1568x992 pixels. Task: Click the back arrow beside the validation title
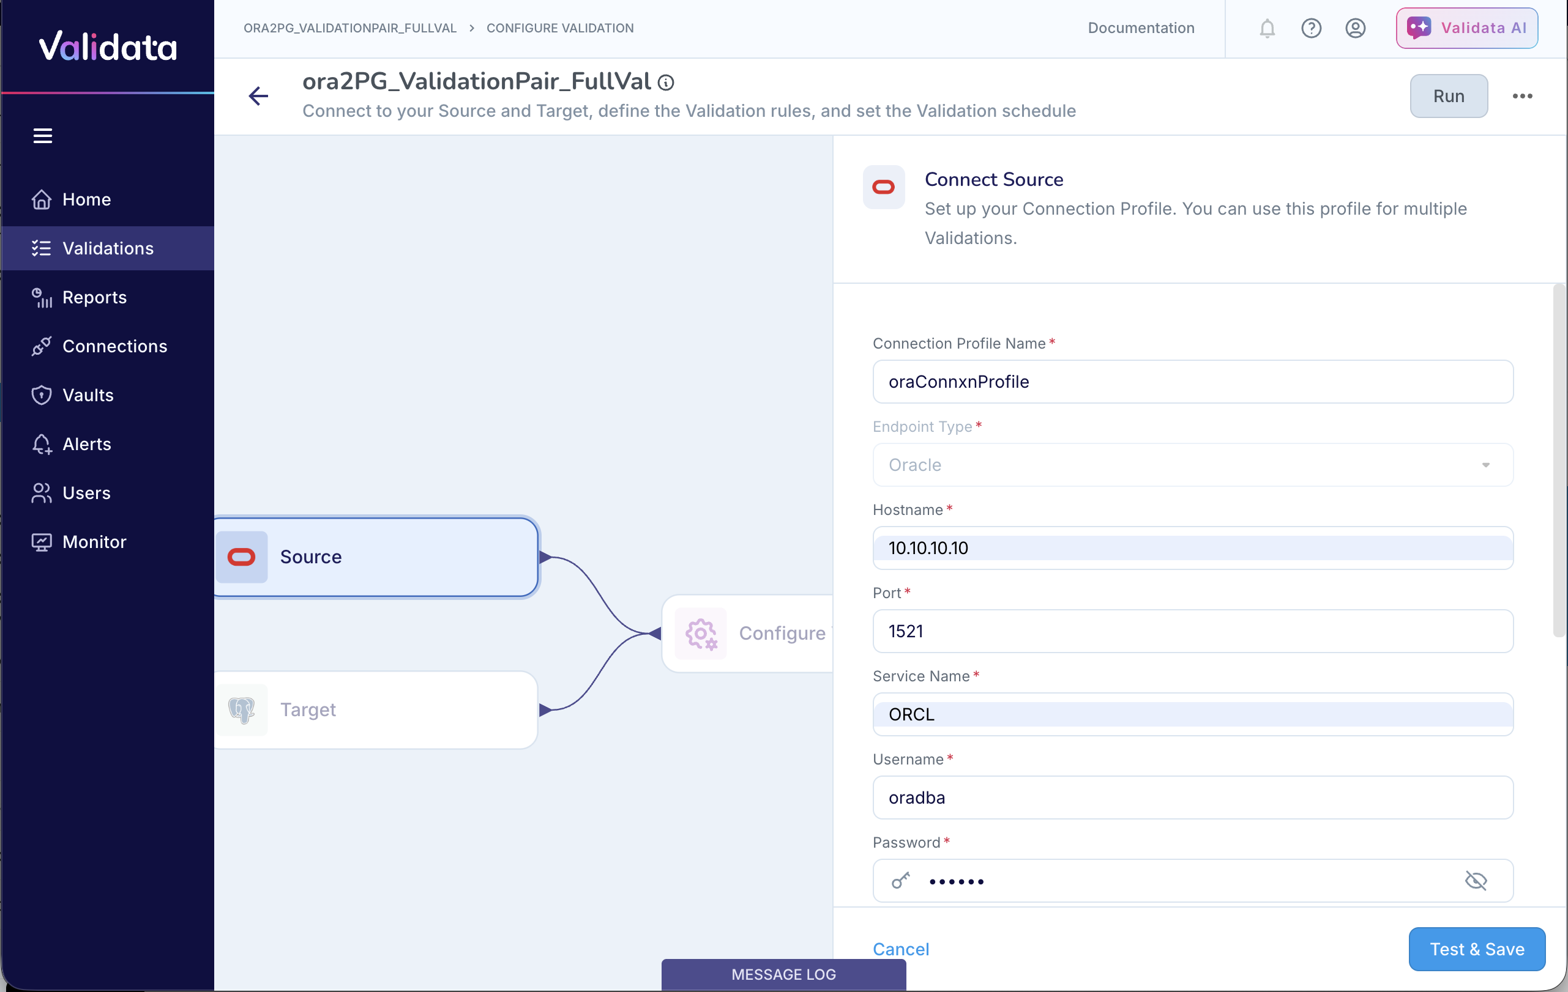258,95
